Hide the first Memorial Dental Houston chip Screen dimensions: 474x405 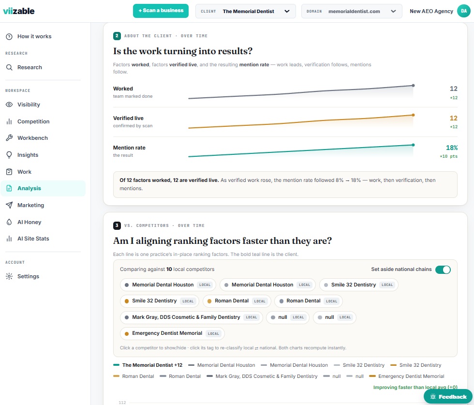[x=168, y=285]
